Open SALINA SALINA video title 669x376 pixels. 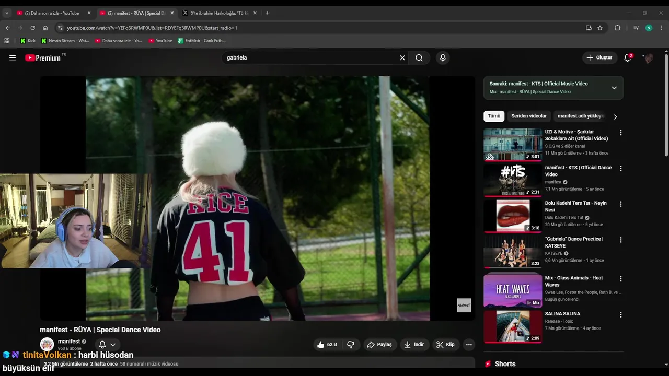pyautogui.click(x=562, y=314)
